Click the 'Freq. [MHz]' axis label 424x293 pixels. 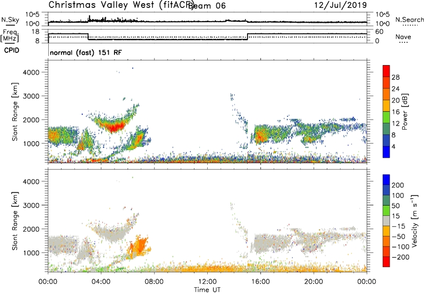point(10,35)
